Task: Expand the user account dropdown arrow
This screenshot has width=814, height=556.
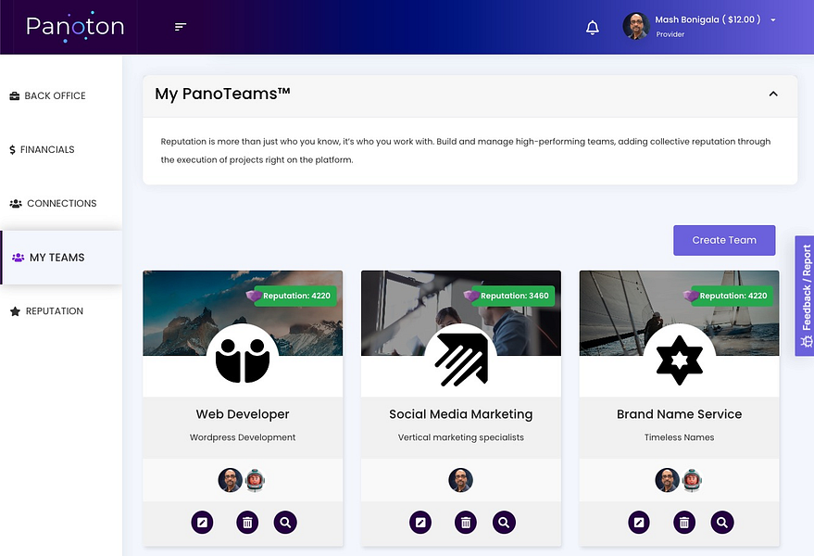Action: coord(773,19)
